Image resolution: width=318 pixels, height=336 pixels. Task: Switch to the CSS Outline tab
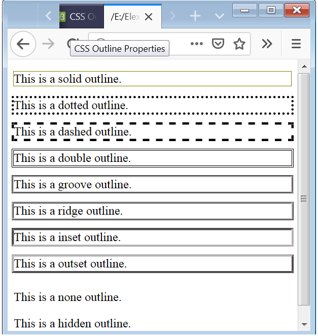point(82,16)
